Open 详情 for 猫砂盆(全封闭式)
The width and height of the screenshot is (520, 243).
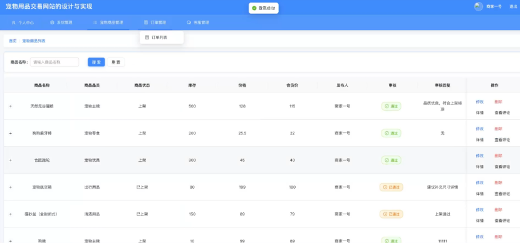point(479,221)
